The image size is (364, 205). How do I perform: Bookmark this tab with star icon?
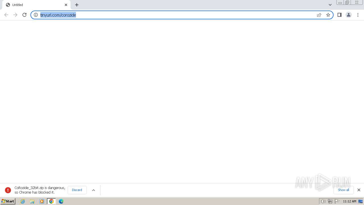[x=328, y=15]
